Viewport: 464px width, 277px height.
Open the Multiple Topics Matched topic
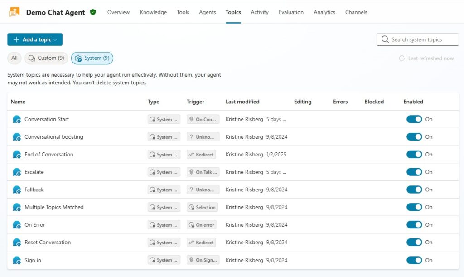point(54,207)
